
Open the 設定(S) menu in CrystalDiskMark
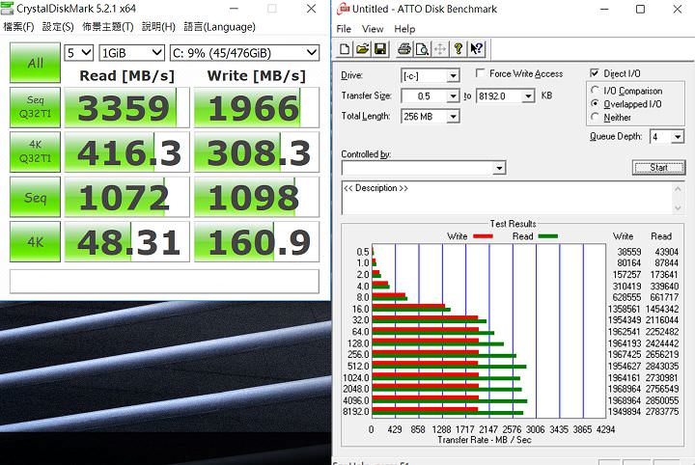tap(58, 27)
